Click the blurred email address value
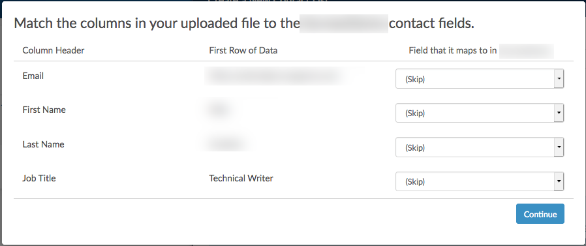The height and width of the screenshot is (246, 586). [276, 76]
